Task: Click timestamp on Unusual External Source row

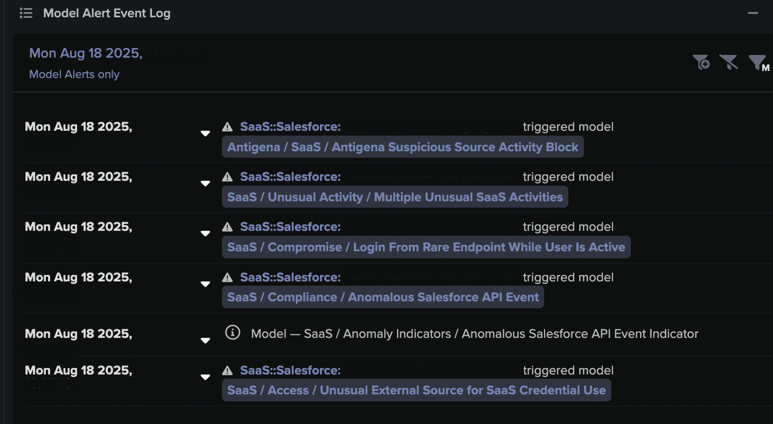Action: pos(78,370)
